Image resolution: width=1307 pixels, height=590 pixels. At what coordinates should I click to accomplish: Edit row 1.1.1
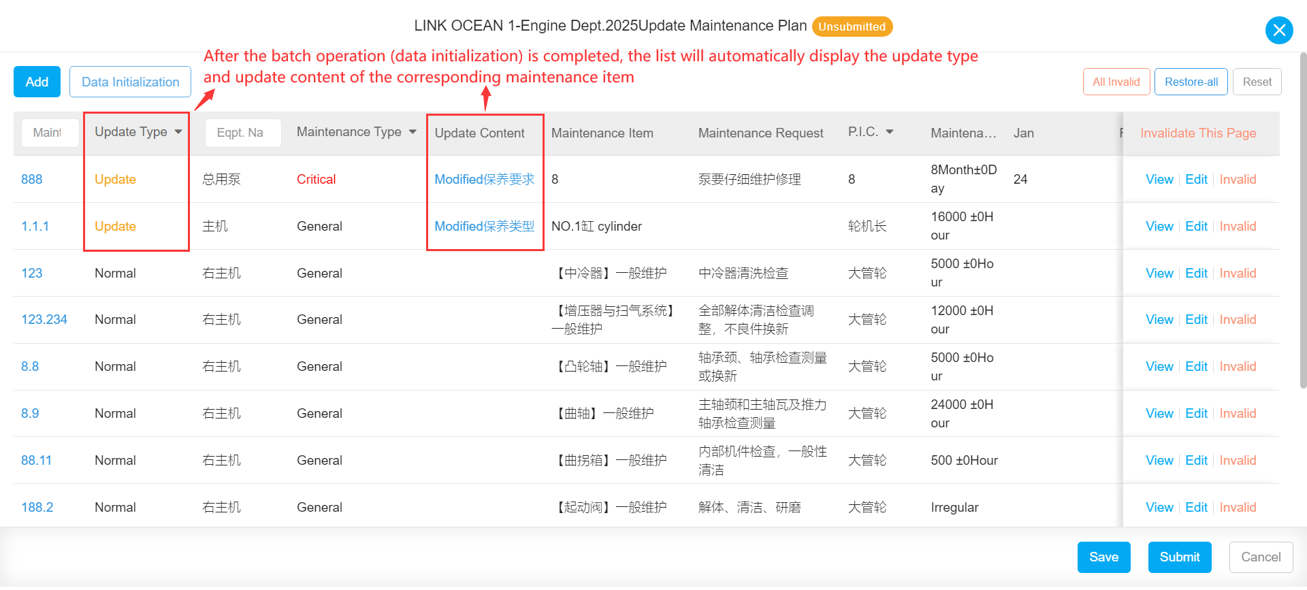(1196, 227)
